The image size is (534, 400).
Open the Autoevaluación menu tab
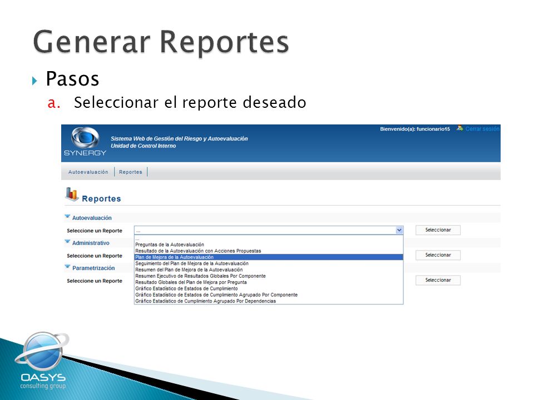[x=88, y=172]
